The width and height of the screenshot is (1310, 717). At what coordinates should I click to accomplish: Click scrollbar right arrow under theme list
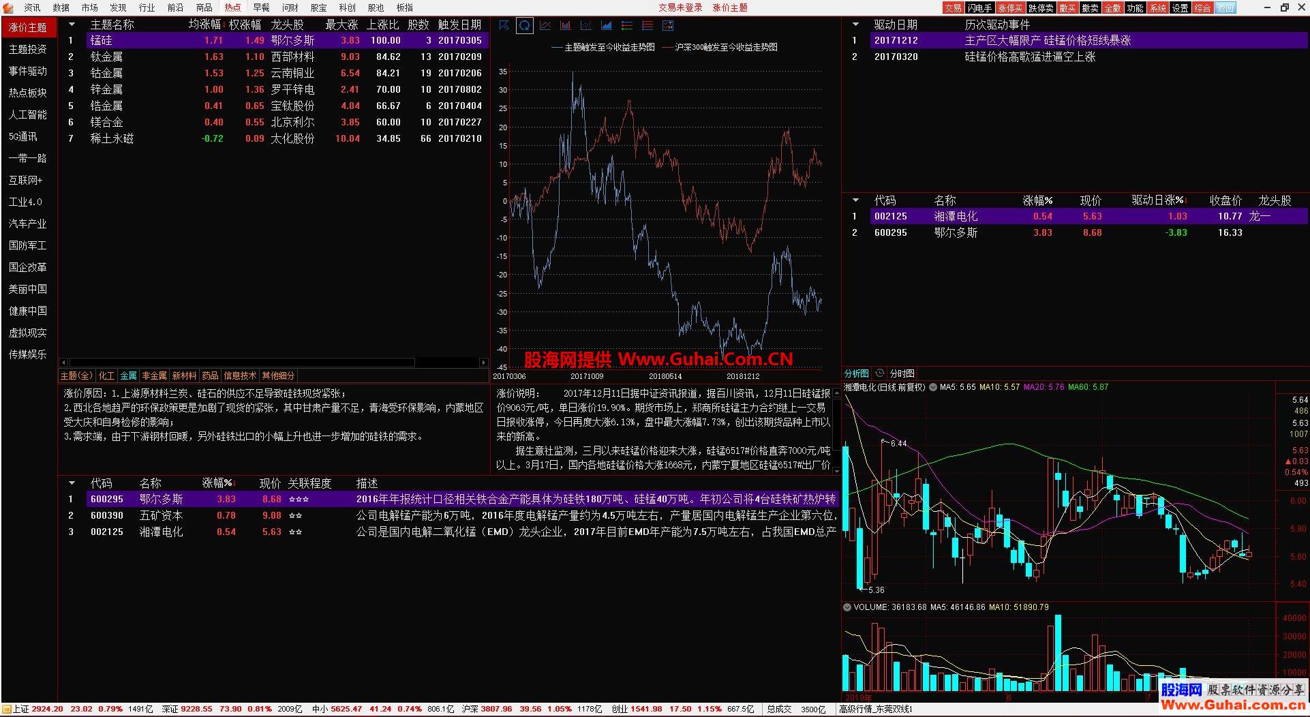pyautogui.click(x=483, y=363)
